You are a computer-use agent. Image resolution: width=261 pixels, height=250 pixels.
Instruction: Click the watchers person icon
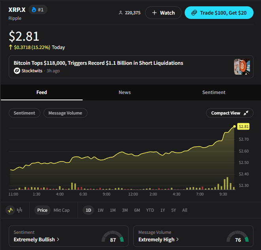[121, 13]
